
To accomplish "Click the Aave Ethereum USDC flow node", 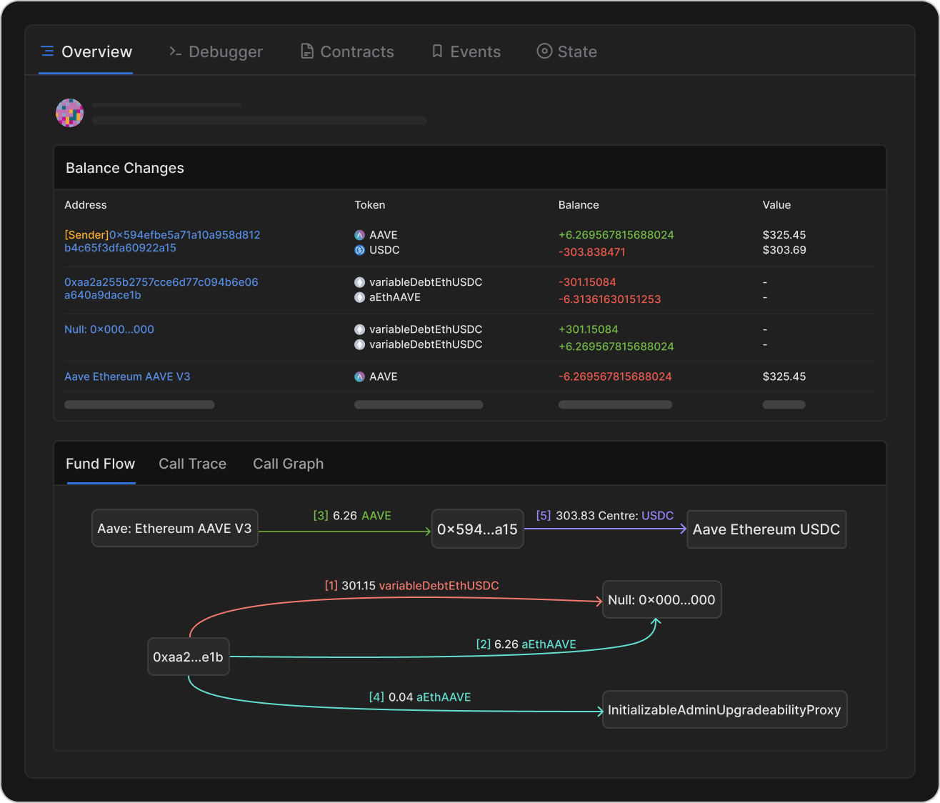I will [766, 529].
